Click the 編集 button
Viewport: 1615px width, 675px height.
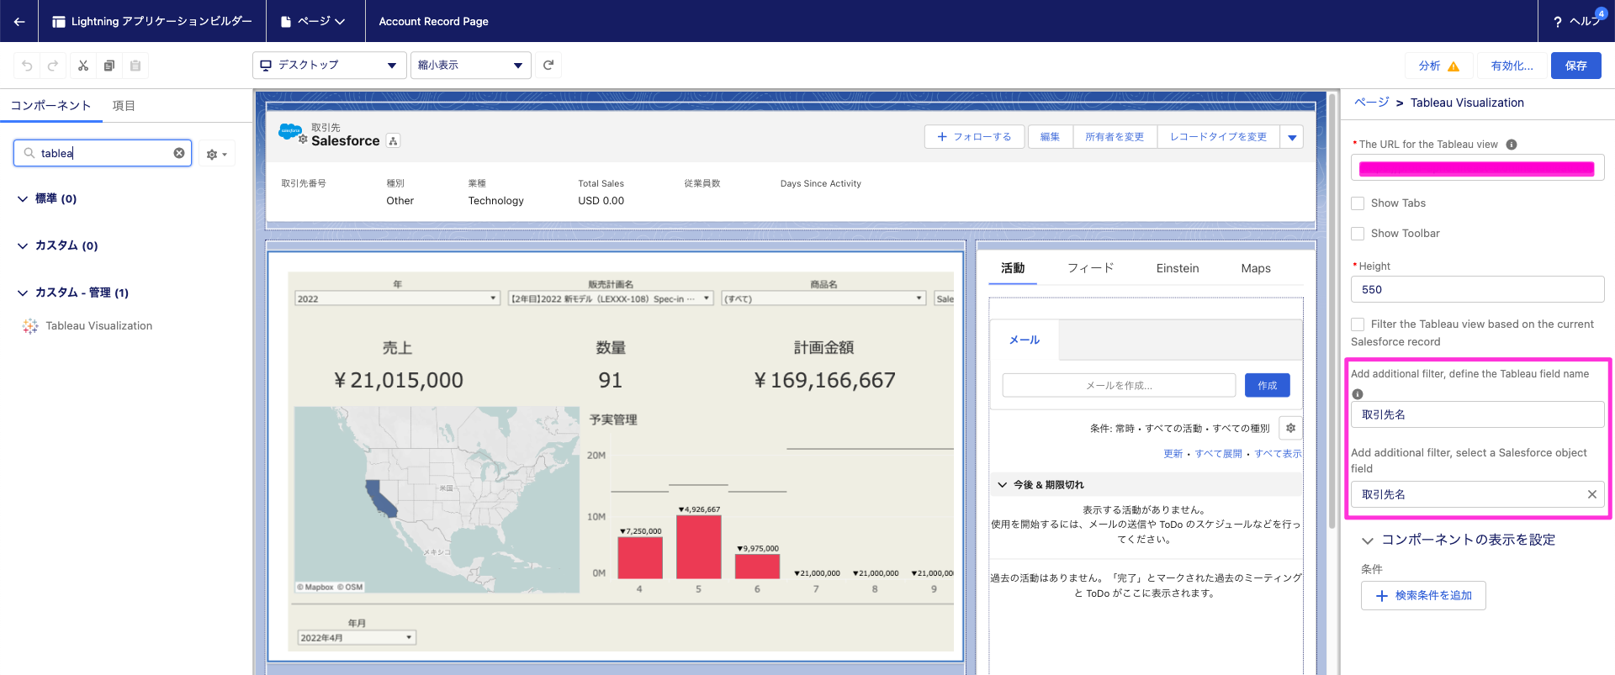pyautogui.click(x=1050, y=137)
